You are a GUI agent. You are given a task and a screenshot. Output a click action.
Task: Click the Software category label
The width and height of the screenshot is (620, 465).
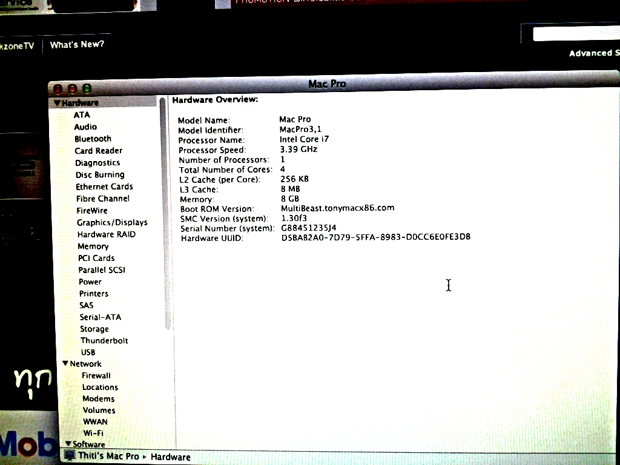pyautogui.click(x=88, y=444)
